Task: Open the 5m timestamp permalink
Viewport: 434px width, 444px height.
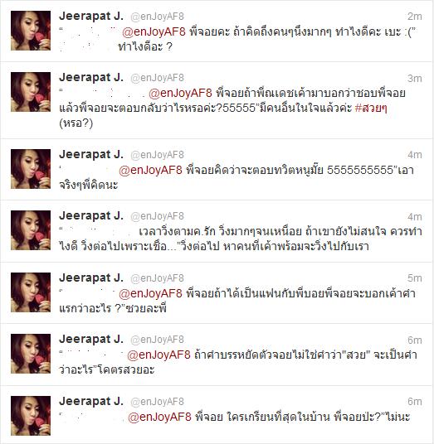Action: coord(415,278)
